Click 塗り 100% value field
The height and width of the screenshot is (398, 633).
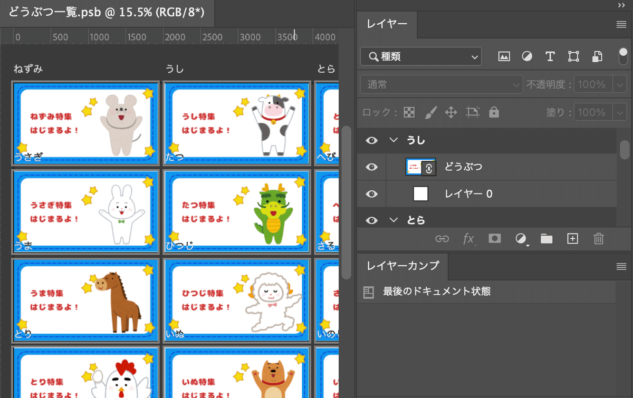(593, 112)
